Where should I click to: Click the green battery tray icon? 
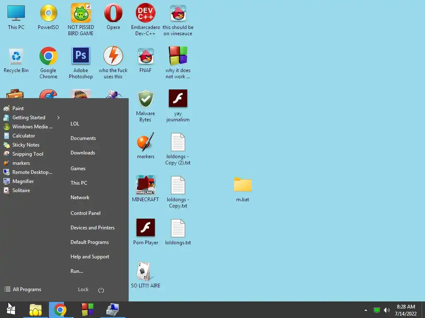click(x=377, y=310)
